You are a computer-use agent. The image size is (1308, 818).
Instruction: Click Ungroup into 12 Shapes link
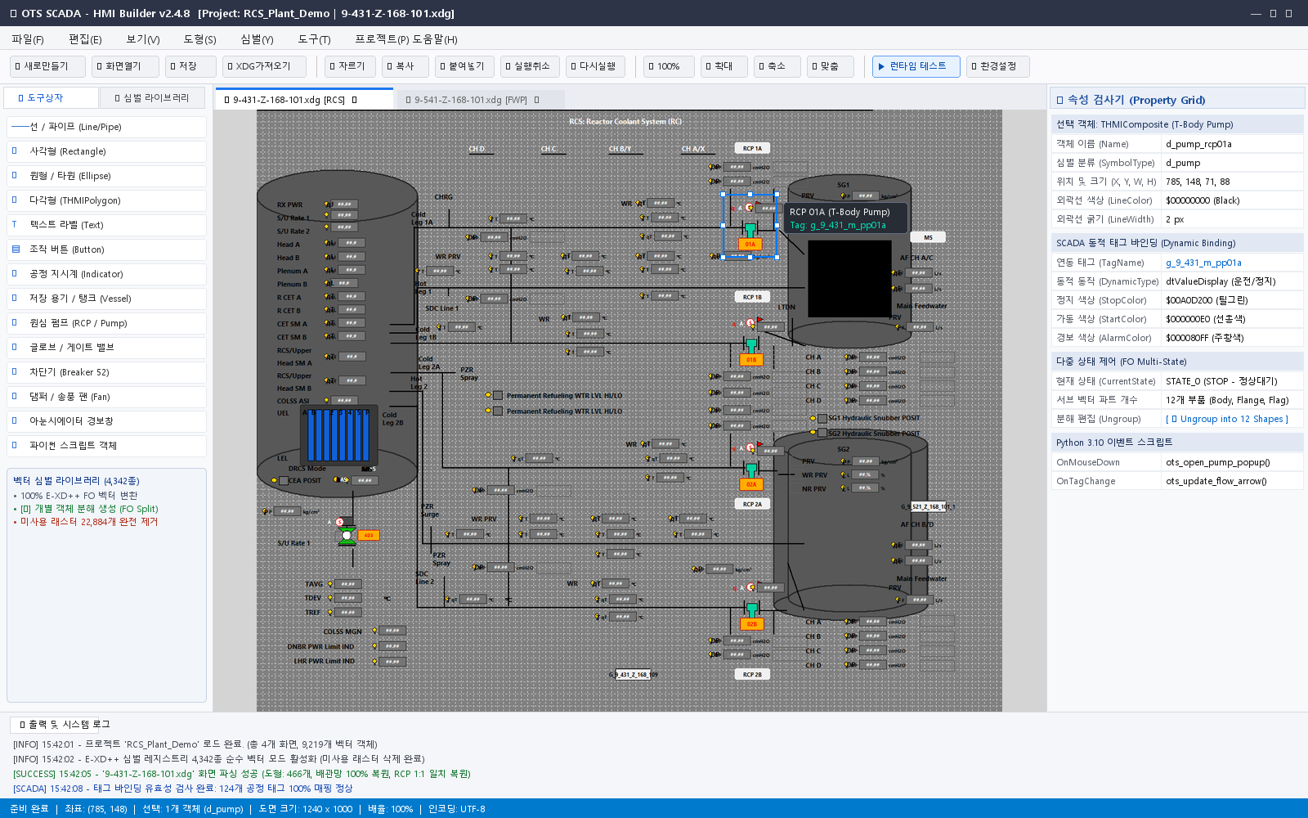coord(1227,419)
